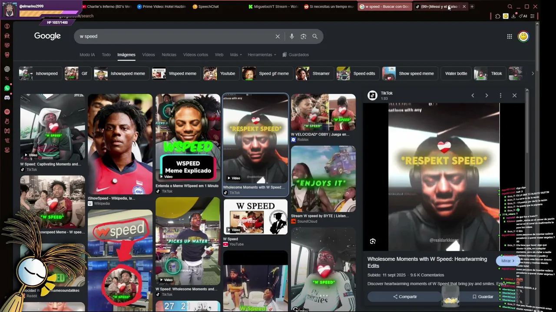Open the IShowSpeed Wikipedia image thumbnail
This screenshot has width=556, height=312.
pos(120,144)
